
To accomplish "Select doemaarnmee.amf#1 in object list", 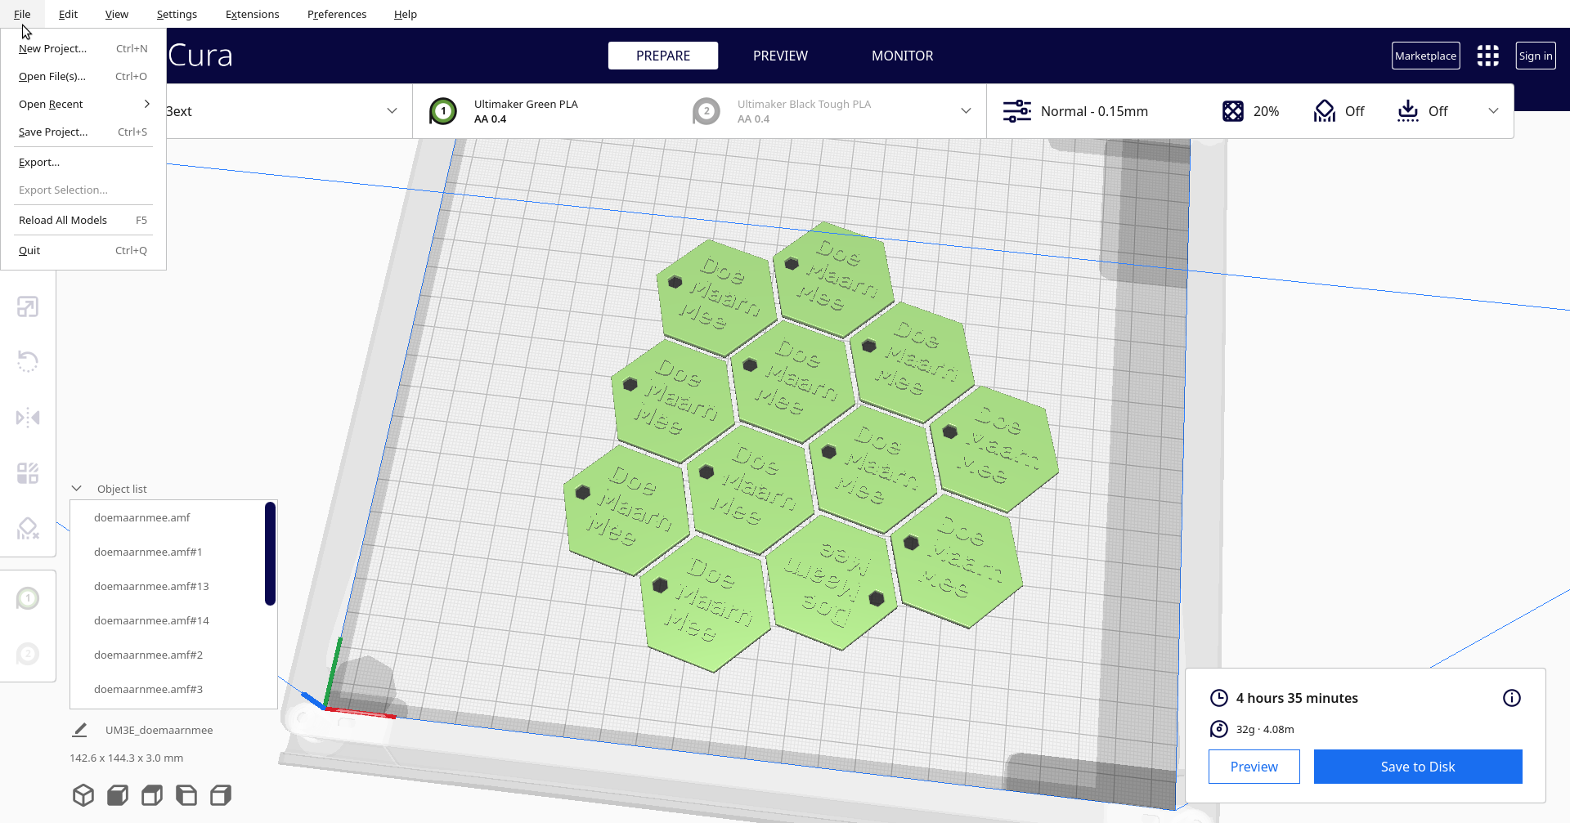I will 168,552.
